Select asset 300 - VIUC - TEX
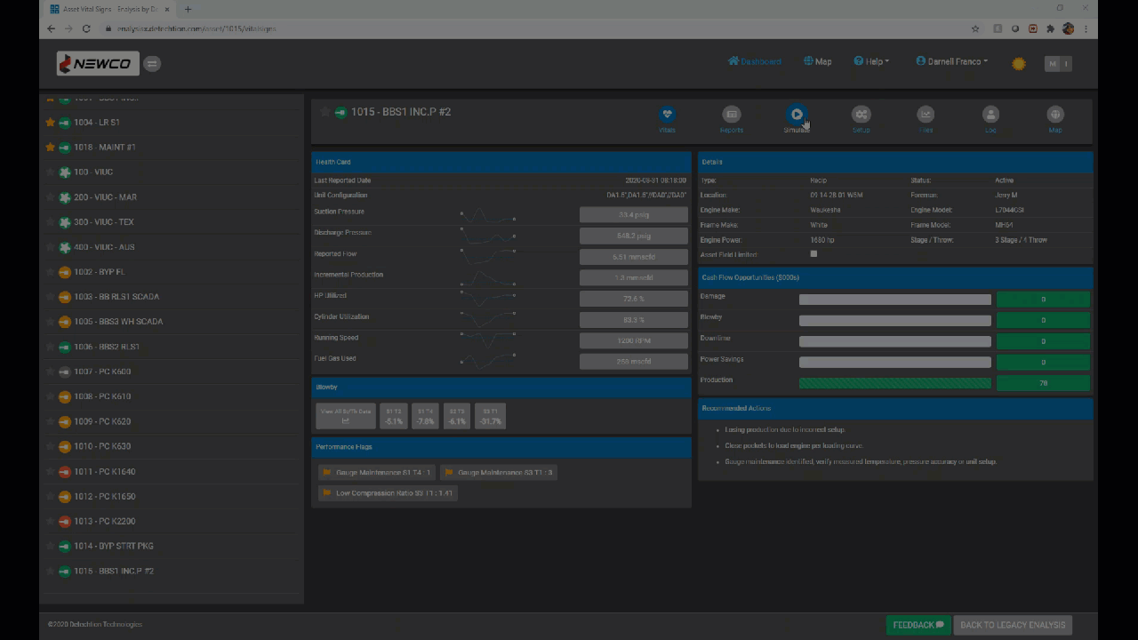The image size is (1138, 640). (104, 222)
